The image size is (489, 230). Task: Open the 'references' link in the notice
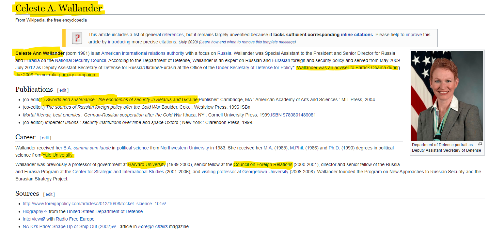173,35
